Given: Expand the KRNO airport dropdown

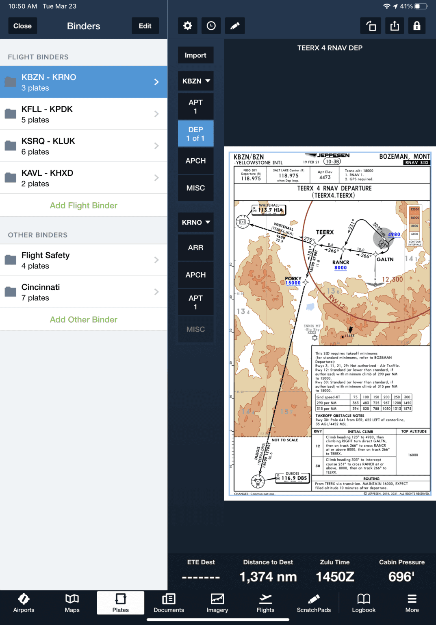Looking at the screenshot, I should coord(195,222).
